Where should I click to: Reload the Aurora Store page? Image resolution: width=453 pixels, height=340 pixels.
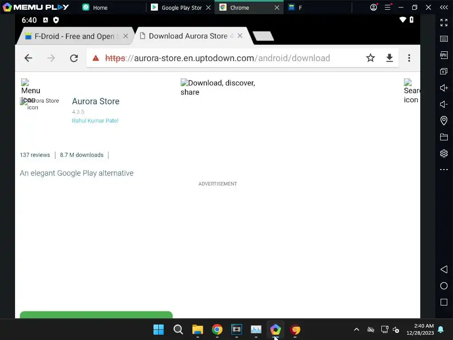[74, 58]
